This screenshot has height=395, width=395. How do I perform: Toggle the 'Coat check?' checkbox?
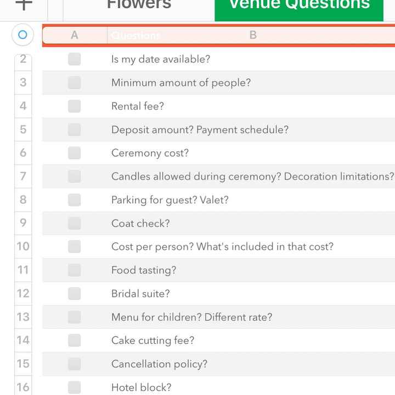[x=75, y=224]
